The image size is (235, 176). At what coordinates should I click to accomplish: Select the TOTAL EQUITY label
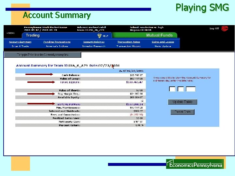[x=70, y=82]
